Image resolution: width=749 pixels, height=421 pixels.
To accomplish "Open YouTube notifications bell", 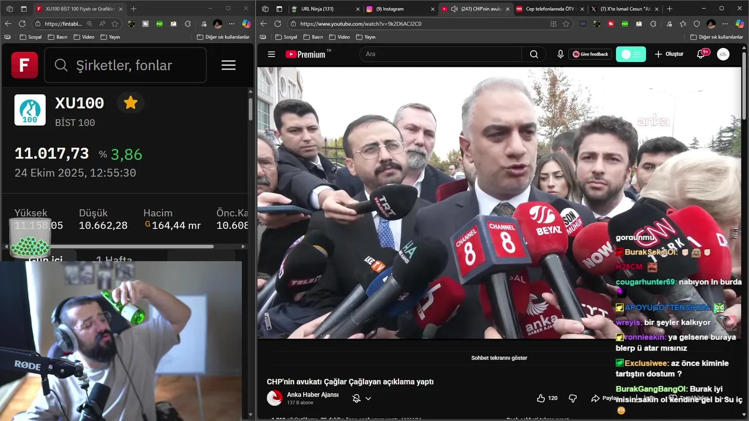I will [700, 54].
